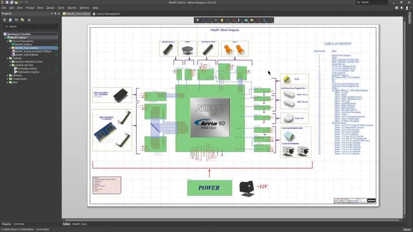The height and width of the screenshot is (232, 413).
Task: Click the POWER sheet symbol block
Action: pyautogui.click(x=210, y=188)
